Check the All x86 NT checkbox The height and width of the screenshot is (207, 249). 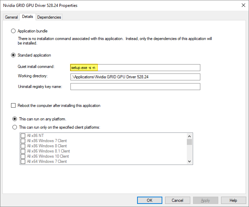[x=23, y=136]
